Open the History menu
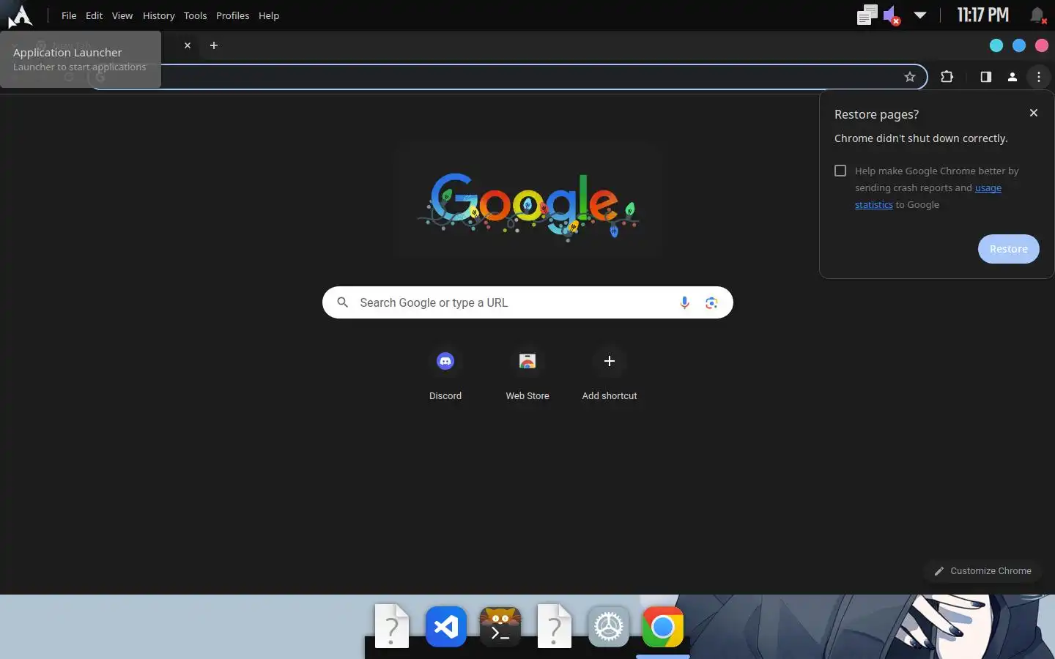The width and height of the screenshot is (1055, 659). [x=158, y=15]
